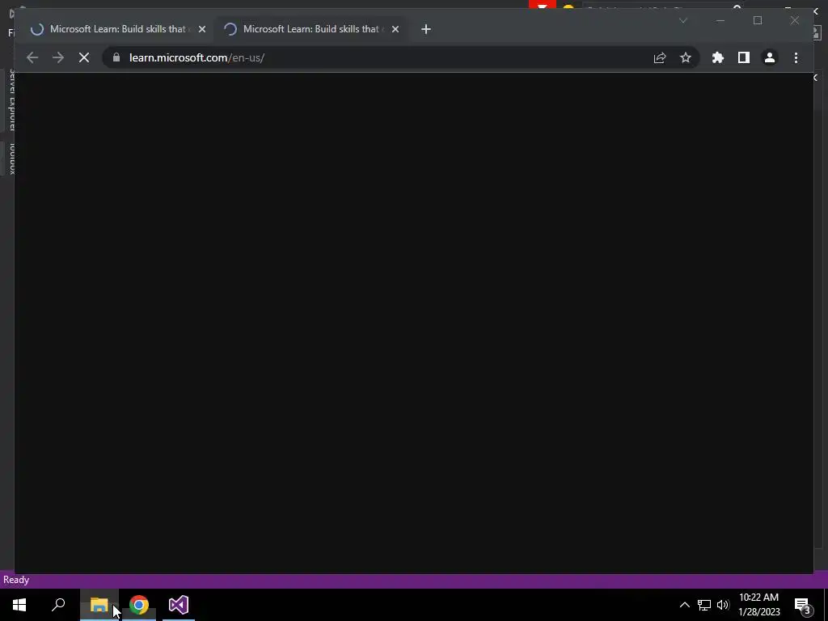Open the clock showing 10:22 AM
The height and width of the screenshot is (621, 828).
pos(758,605)
